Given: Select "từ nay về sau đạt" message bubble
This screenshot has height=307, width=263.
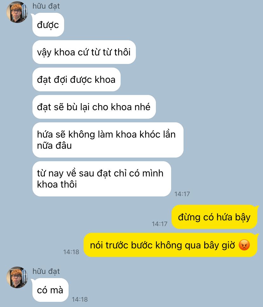Looking at the screenshot, I should [102, 179].
